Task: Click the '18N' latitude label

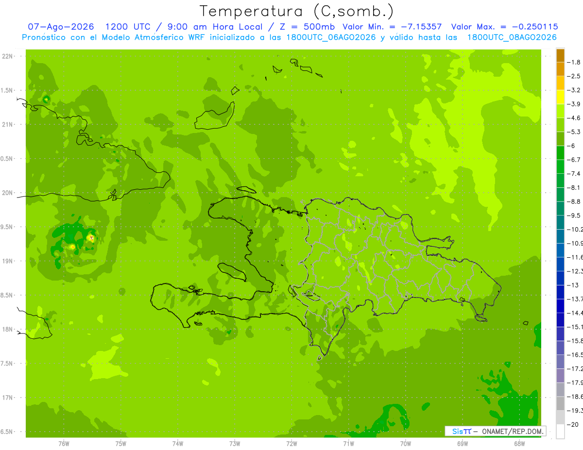Action: [7, 329]
